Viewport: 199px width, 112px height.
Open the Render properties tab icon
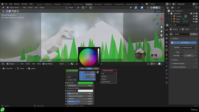click(167, 35)
